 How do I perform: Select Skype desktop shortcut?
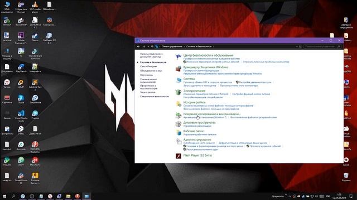(21, 99)
